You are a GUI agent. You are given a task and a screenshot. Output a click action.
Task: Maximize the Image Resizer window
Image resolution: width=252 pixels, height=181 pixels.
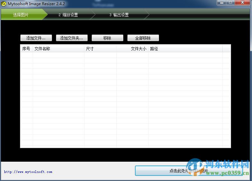click(x=230, y=3)
